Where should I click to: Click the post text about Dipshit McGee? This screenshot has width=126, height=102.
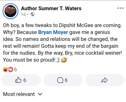click(x=62, y=43)
